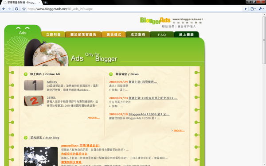Screen dimensions: 266x166
Task: Open the second orange Star Blog link
Action: (74, 154)
